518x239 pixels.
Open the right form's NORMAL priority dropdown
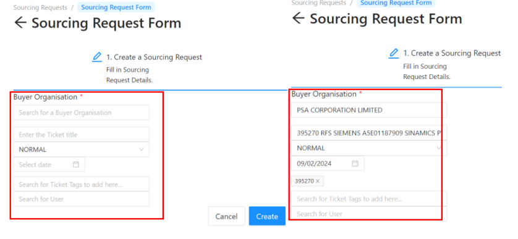(369, 148)
